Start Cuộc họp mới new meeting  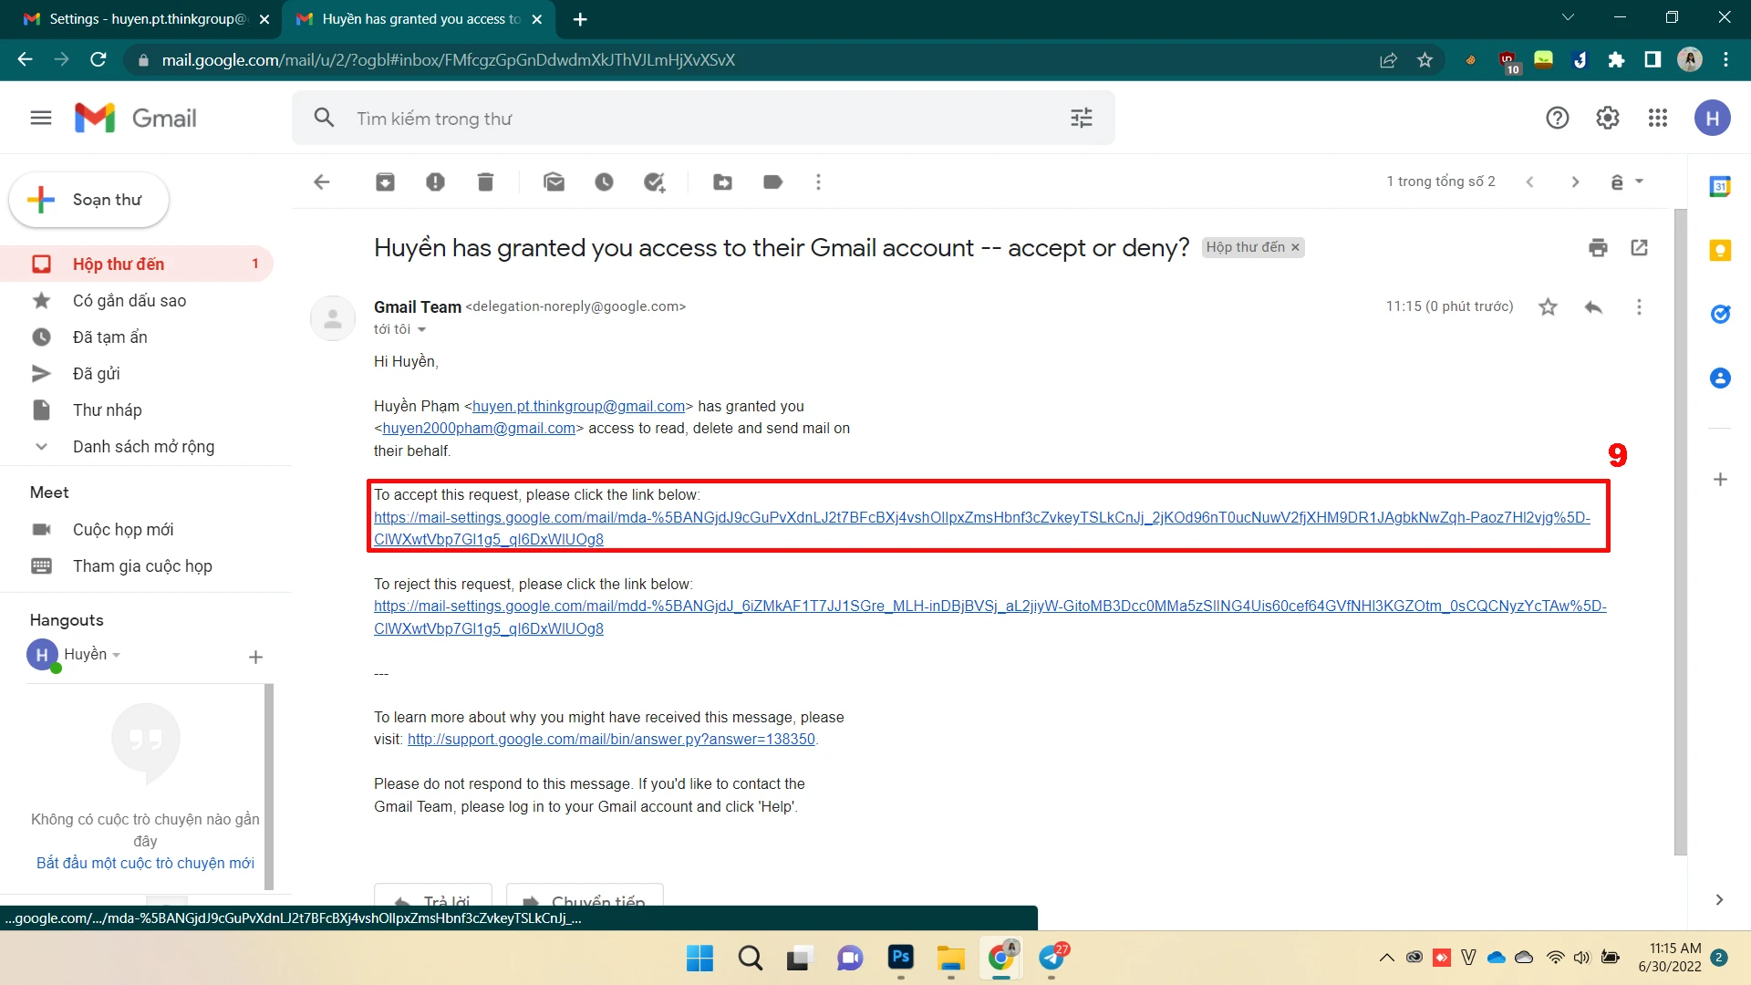point(123,530)
